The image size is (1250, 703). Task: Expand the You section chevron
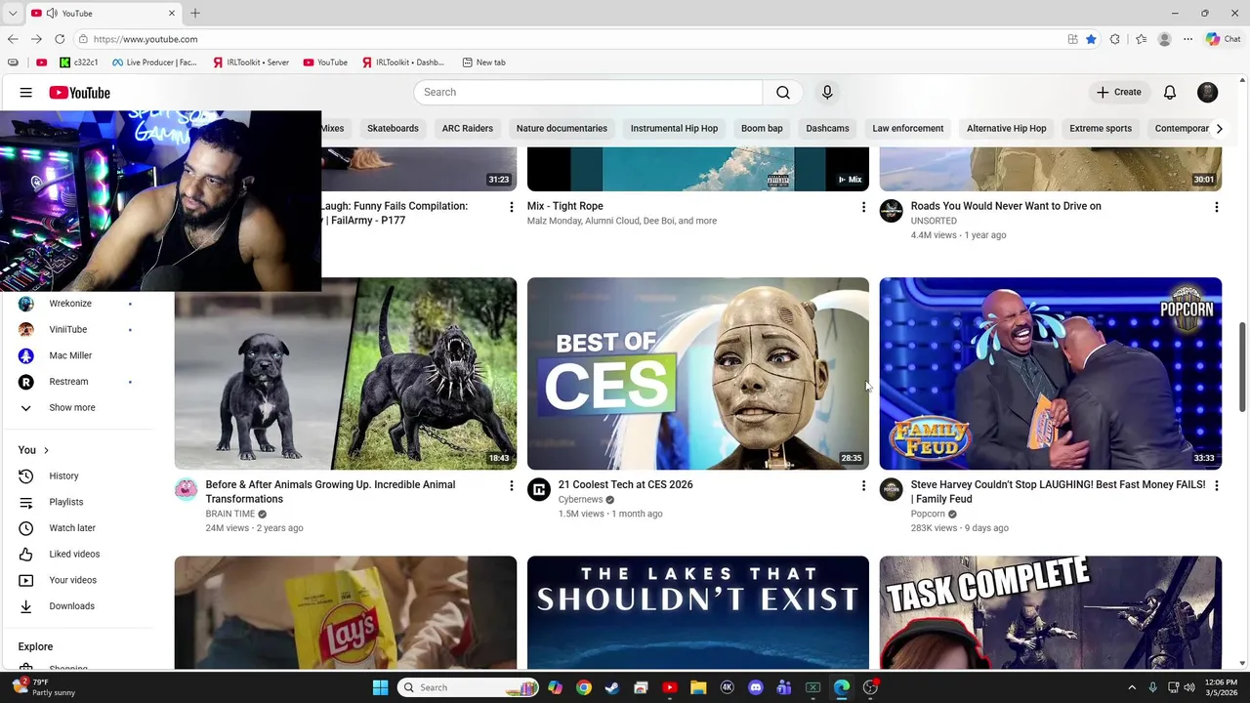tap(46, 450)
